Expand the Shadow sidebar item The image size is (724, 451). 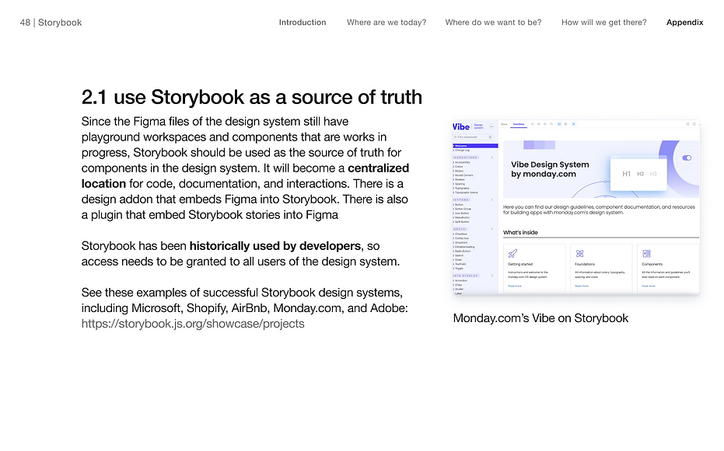[460, 179]
